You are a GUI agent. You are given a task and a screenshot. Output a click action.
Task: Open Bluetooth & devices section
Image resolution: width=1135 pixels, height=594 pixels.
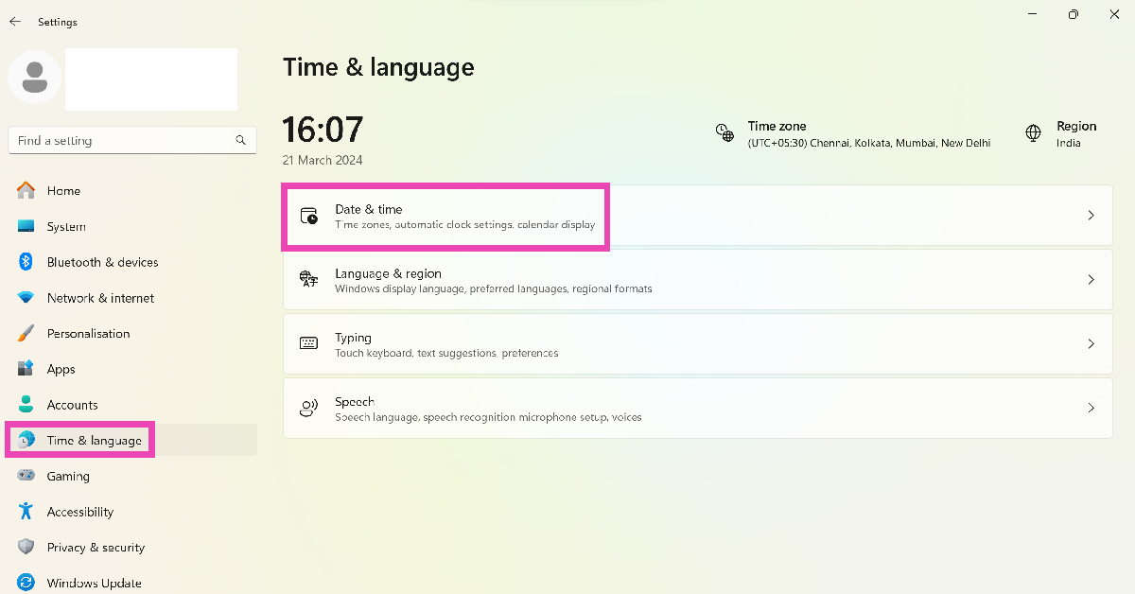click(131, 262)
